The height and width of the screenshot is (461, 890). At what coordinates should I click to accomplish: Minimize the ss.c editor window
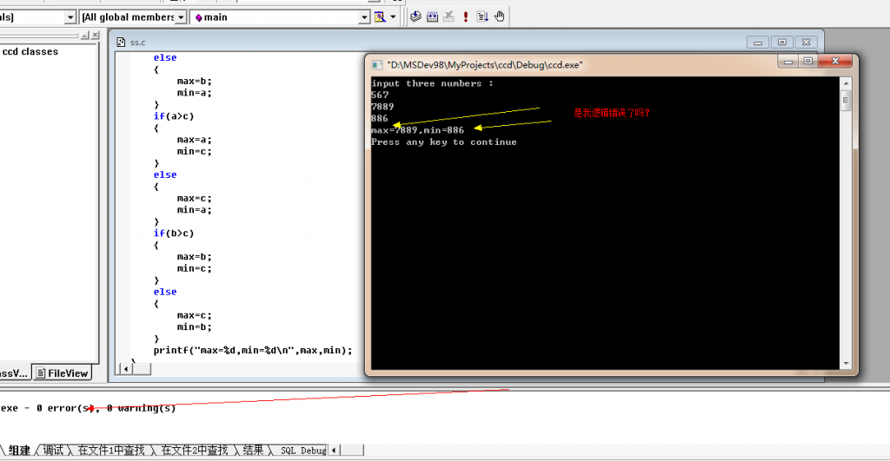[758, 43]
